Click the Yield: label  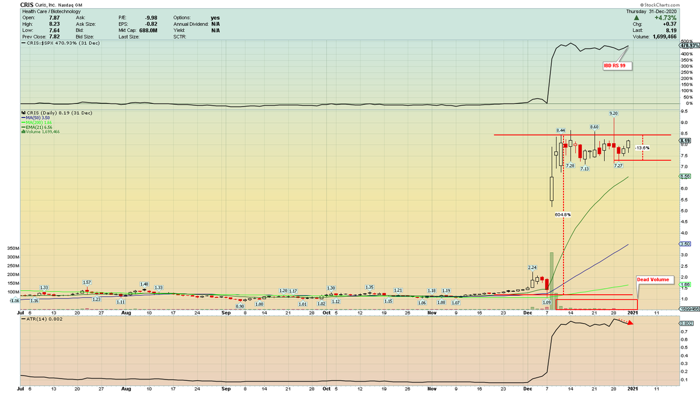pyautogui.click(x=179, y=30)
